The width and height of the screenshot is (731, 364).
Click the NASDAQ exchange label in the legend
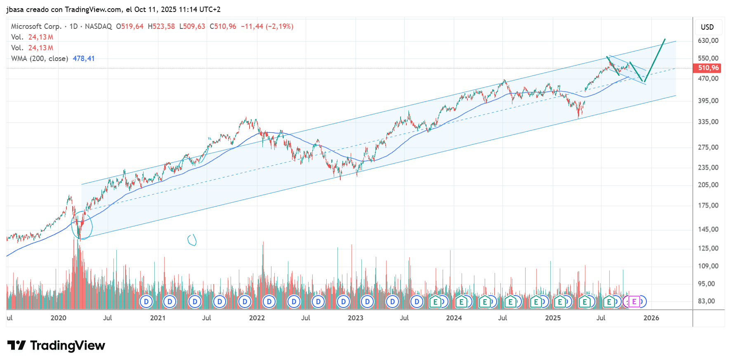(x=98, y=26)
